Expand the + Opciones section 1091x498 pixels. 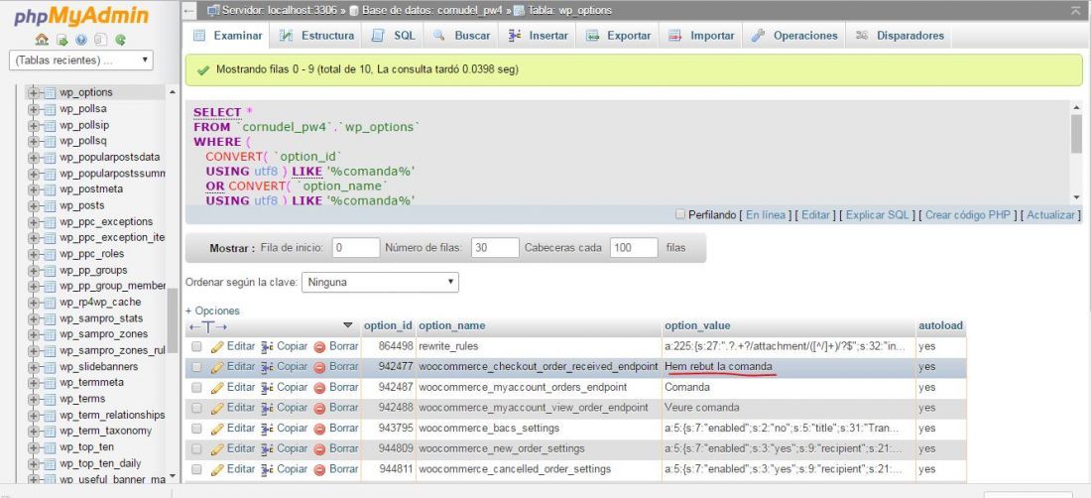click(x=212, y=311)
